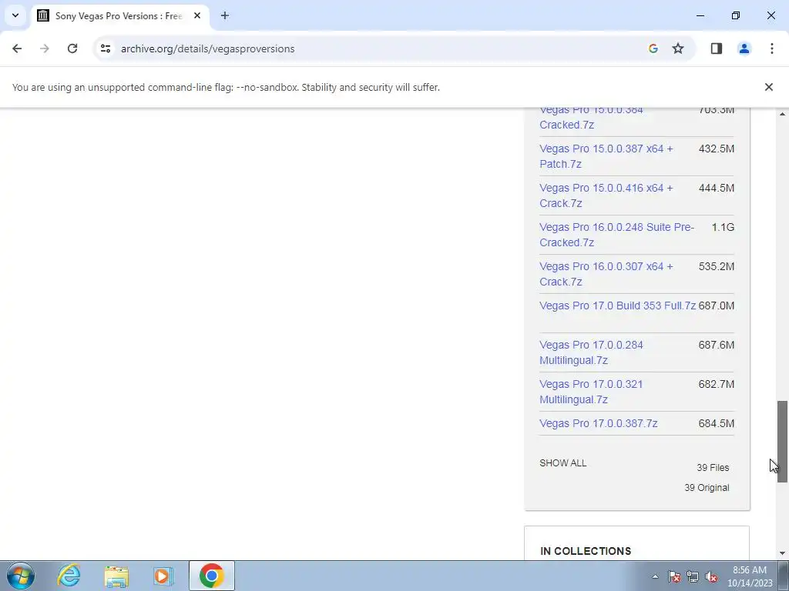
Task: Click the scrollbar up arrow
Action: click(x=782, y=114)
